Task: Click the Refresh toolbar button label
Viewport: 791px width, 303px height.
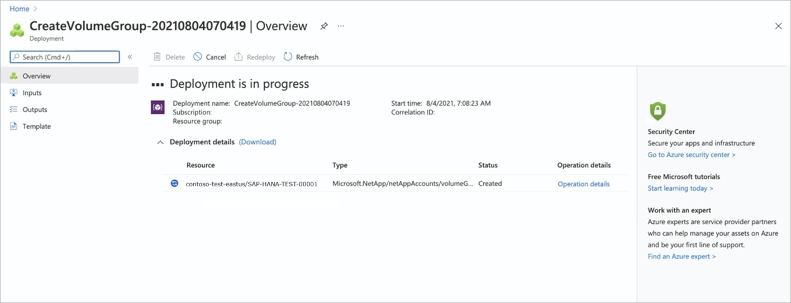Action: pyautogui.click(x=307, y=57)
